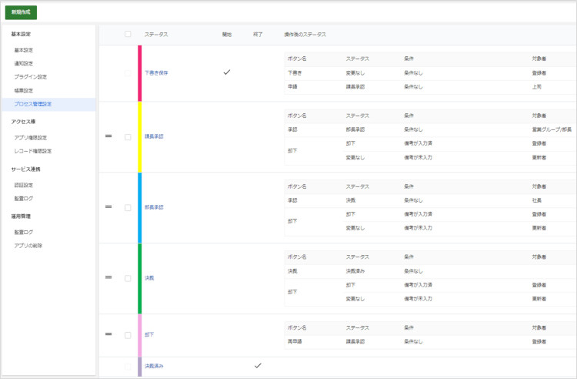Screen dimensions: 577x379
Task: Click the サービス連携 section heading
Action: point(25,169)
